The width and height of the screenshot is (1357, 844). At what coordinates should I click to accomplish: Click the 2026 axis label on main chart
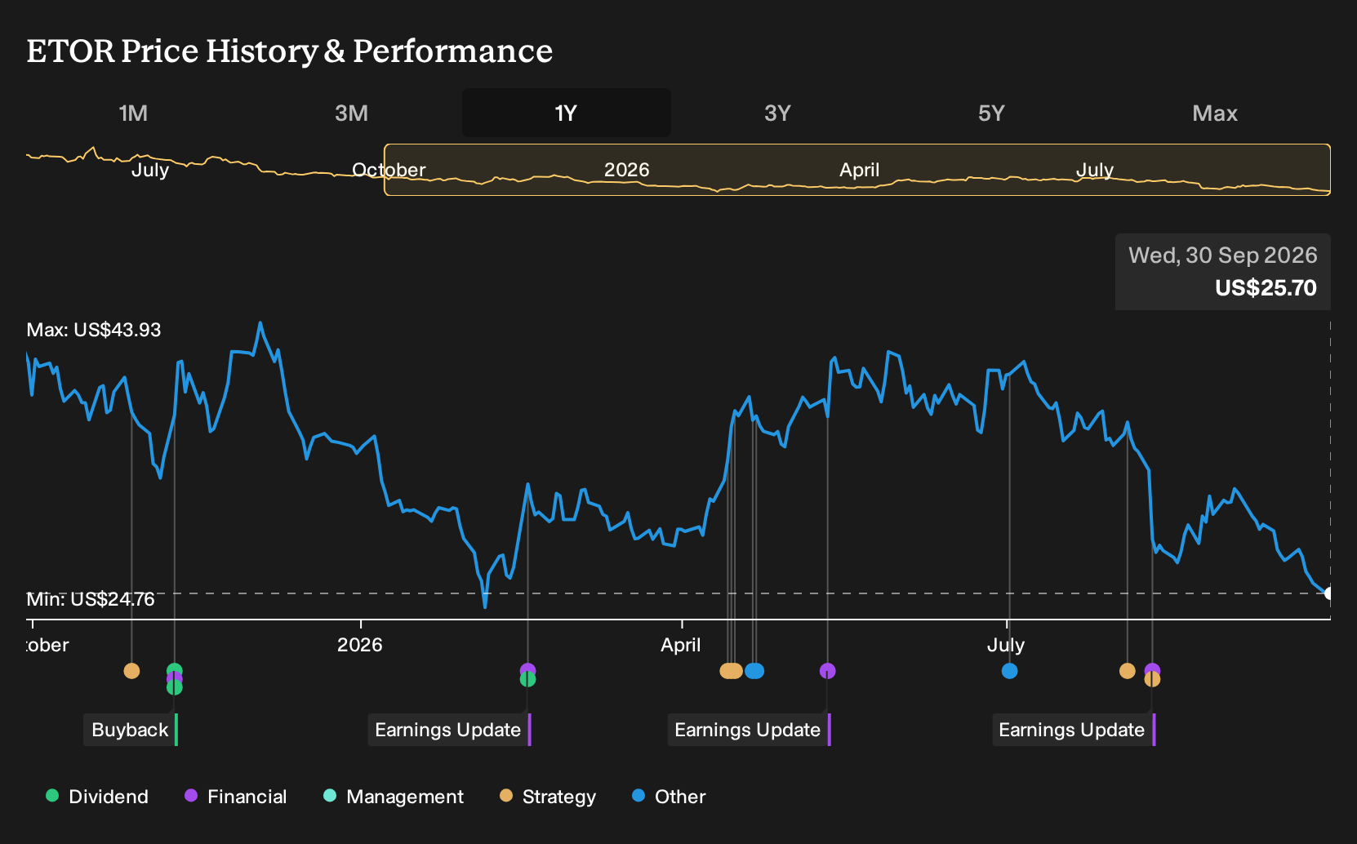click(x=360, y=645)
